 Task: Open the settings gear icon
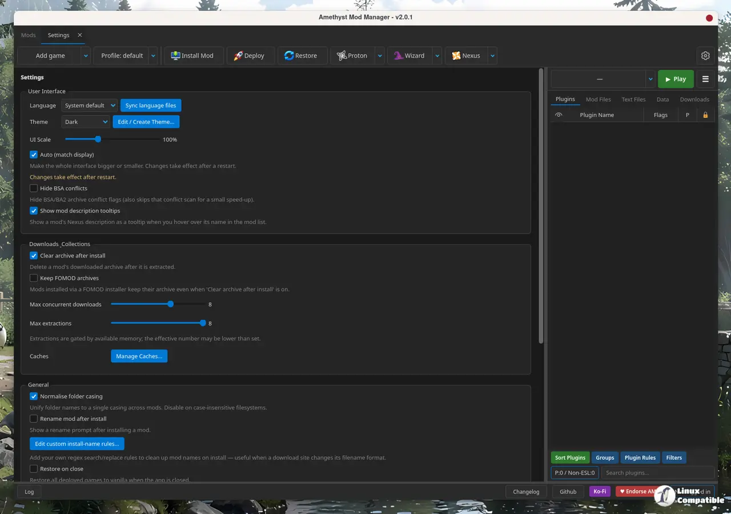coord(705,55)
